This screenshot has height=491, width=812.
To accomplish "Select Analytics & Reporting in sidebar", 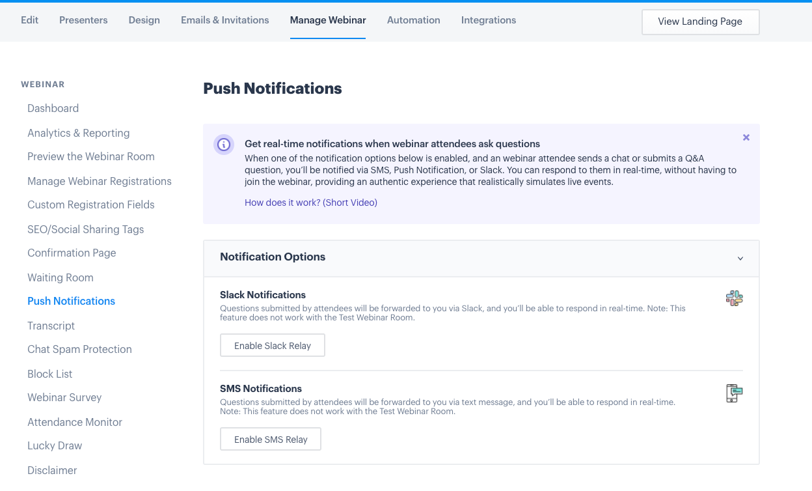I will [79, 133].
